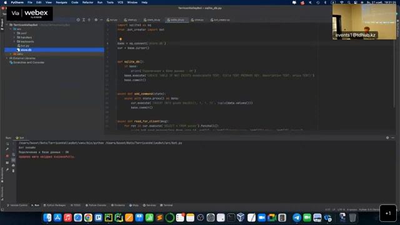Screen dimensions: 400x225
Task: Open Zoom from the Dock
Action: 261,217
